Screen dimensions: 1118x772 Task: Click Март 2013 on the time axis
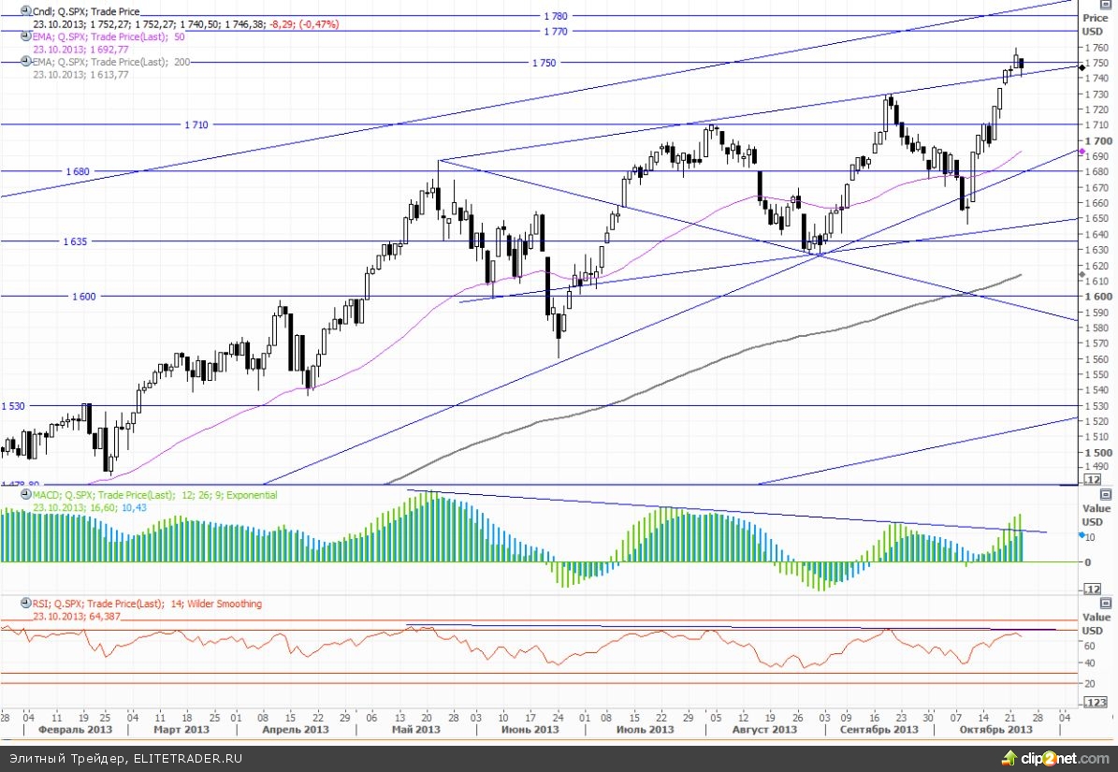181,729
